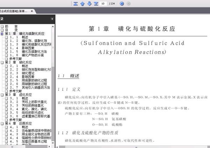Click the document horizontal scrollbar thumb
The width and height of the screenshot is (210, 148).
(136, 147)
